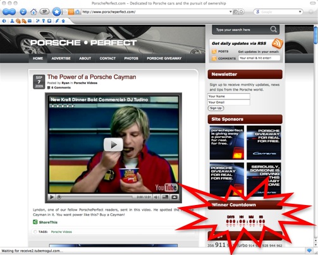This screenshot has height=255, width=318.
Task: Click the magnifier icon in site search
Action: coord(274,29)
